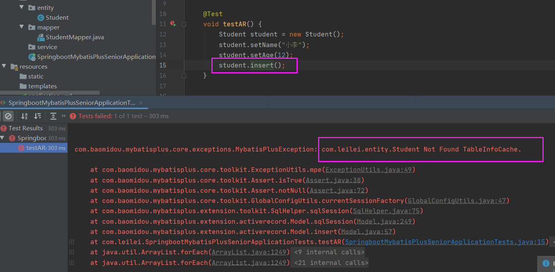This screenshot has width=555, height=272.
Task: Switch to the SpringbootMybatisPlusSeniorApplicationT tab
Action: pyautogui.click(x=71, y=102)
